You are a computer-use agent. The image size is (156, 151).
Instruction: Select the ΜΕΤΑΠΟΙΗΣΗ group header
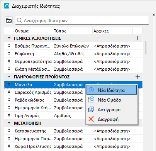[27, 123]
